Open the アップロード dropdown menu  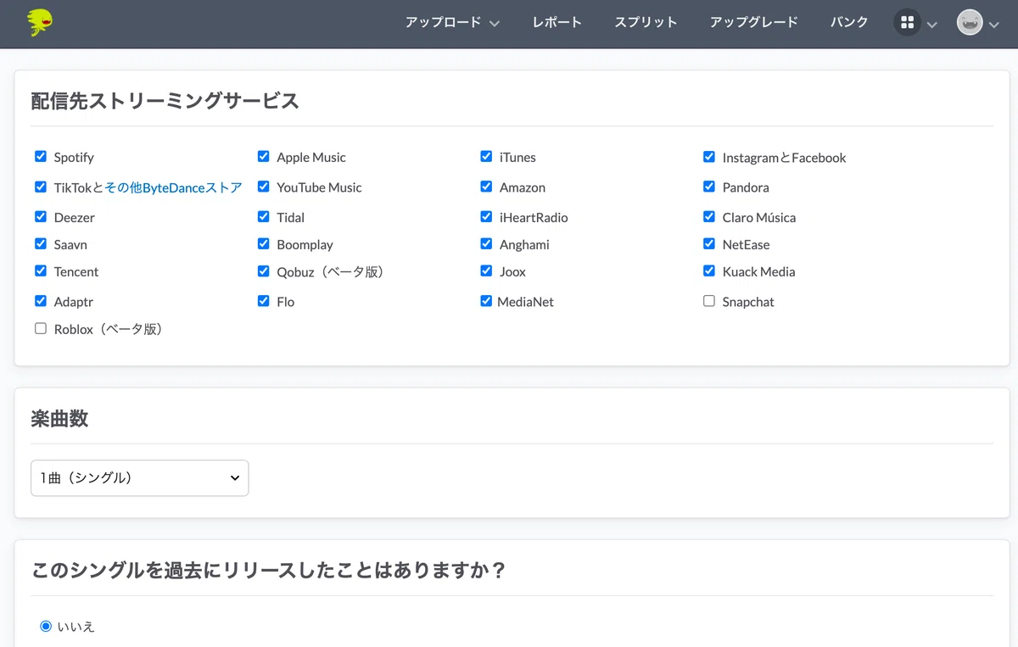[452, 23]
